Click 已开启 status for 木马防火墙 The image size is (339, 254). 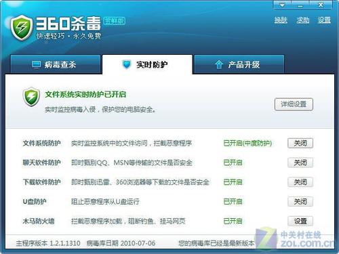(x=233, y=221)
